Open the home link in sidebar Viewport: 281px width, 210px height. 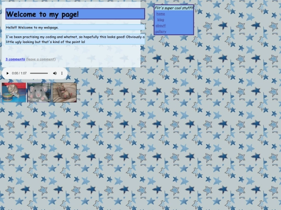(x=161, y=14)
